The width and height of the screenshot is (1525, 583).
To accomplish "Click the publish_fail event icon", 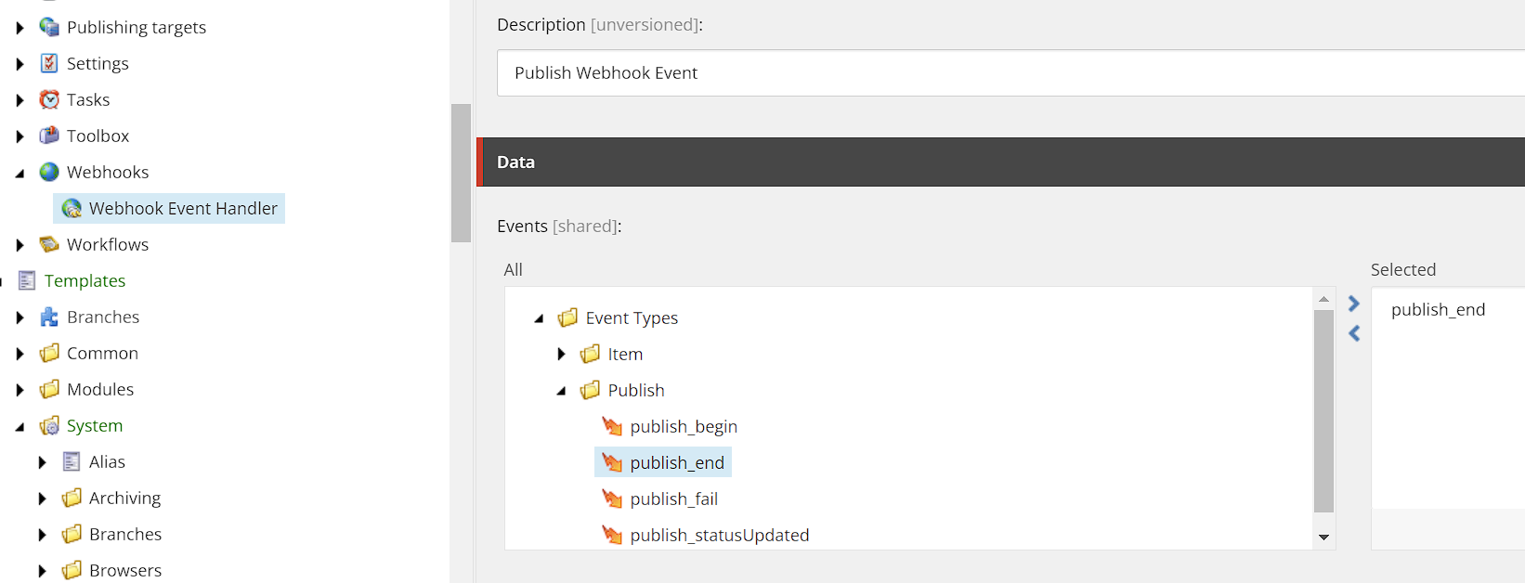I will (x=612, y=499).
